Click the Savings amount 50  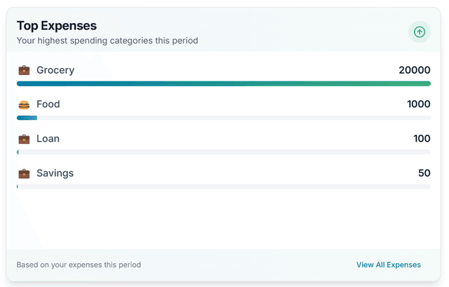[424, 173]
